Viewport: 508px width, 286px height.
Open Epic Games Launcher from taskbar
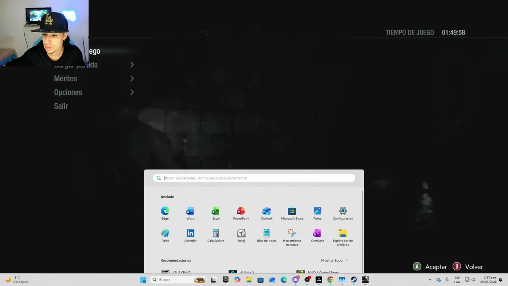coord(225,280)
